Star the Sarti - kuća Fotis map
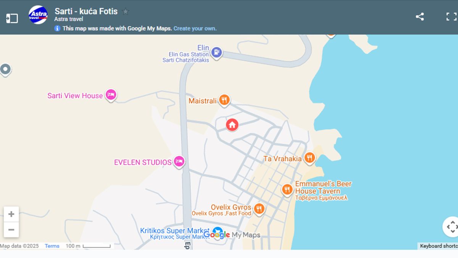Screen dimensions: 458x258 (126, 11)
